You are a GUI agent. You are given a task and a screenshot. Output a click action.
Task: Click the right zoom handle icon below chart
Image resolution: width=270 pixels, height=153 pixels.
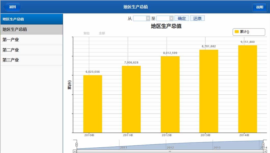click(264, 144)
